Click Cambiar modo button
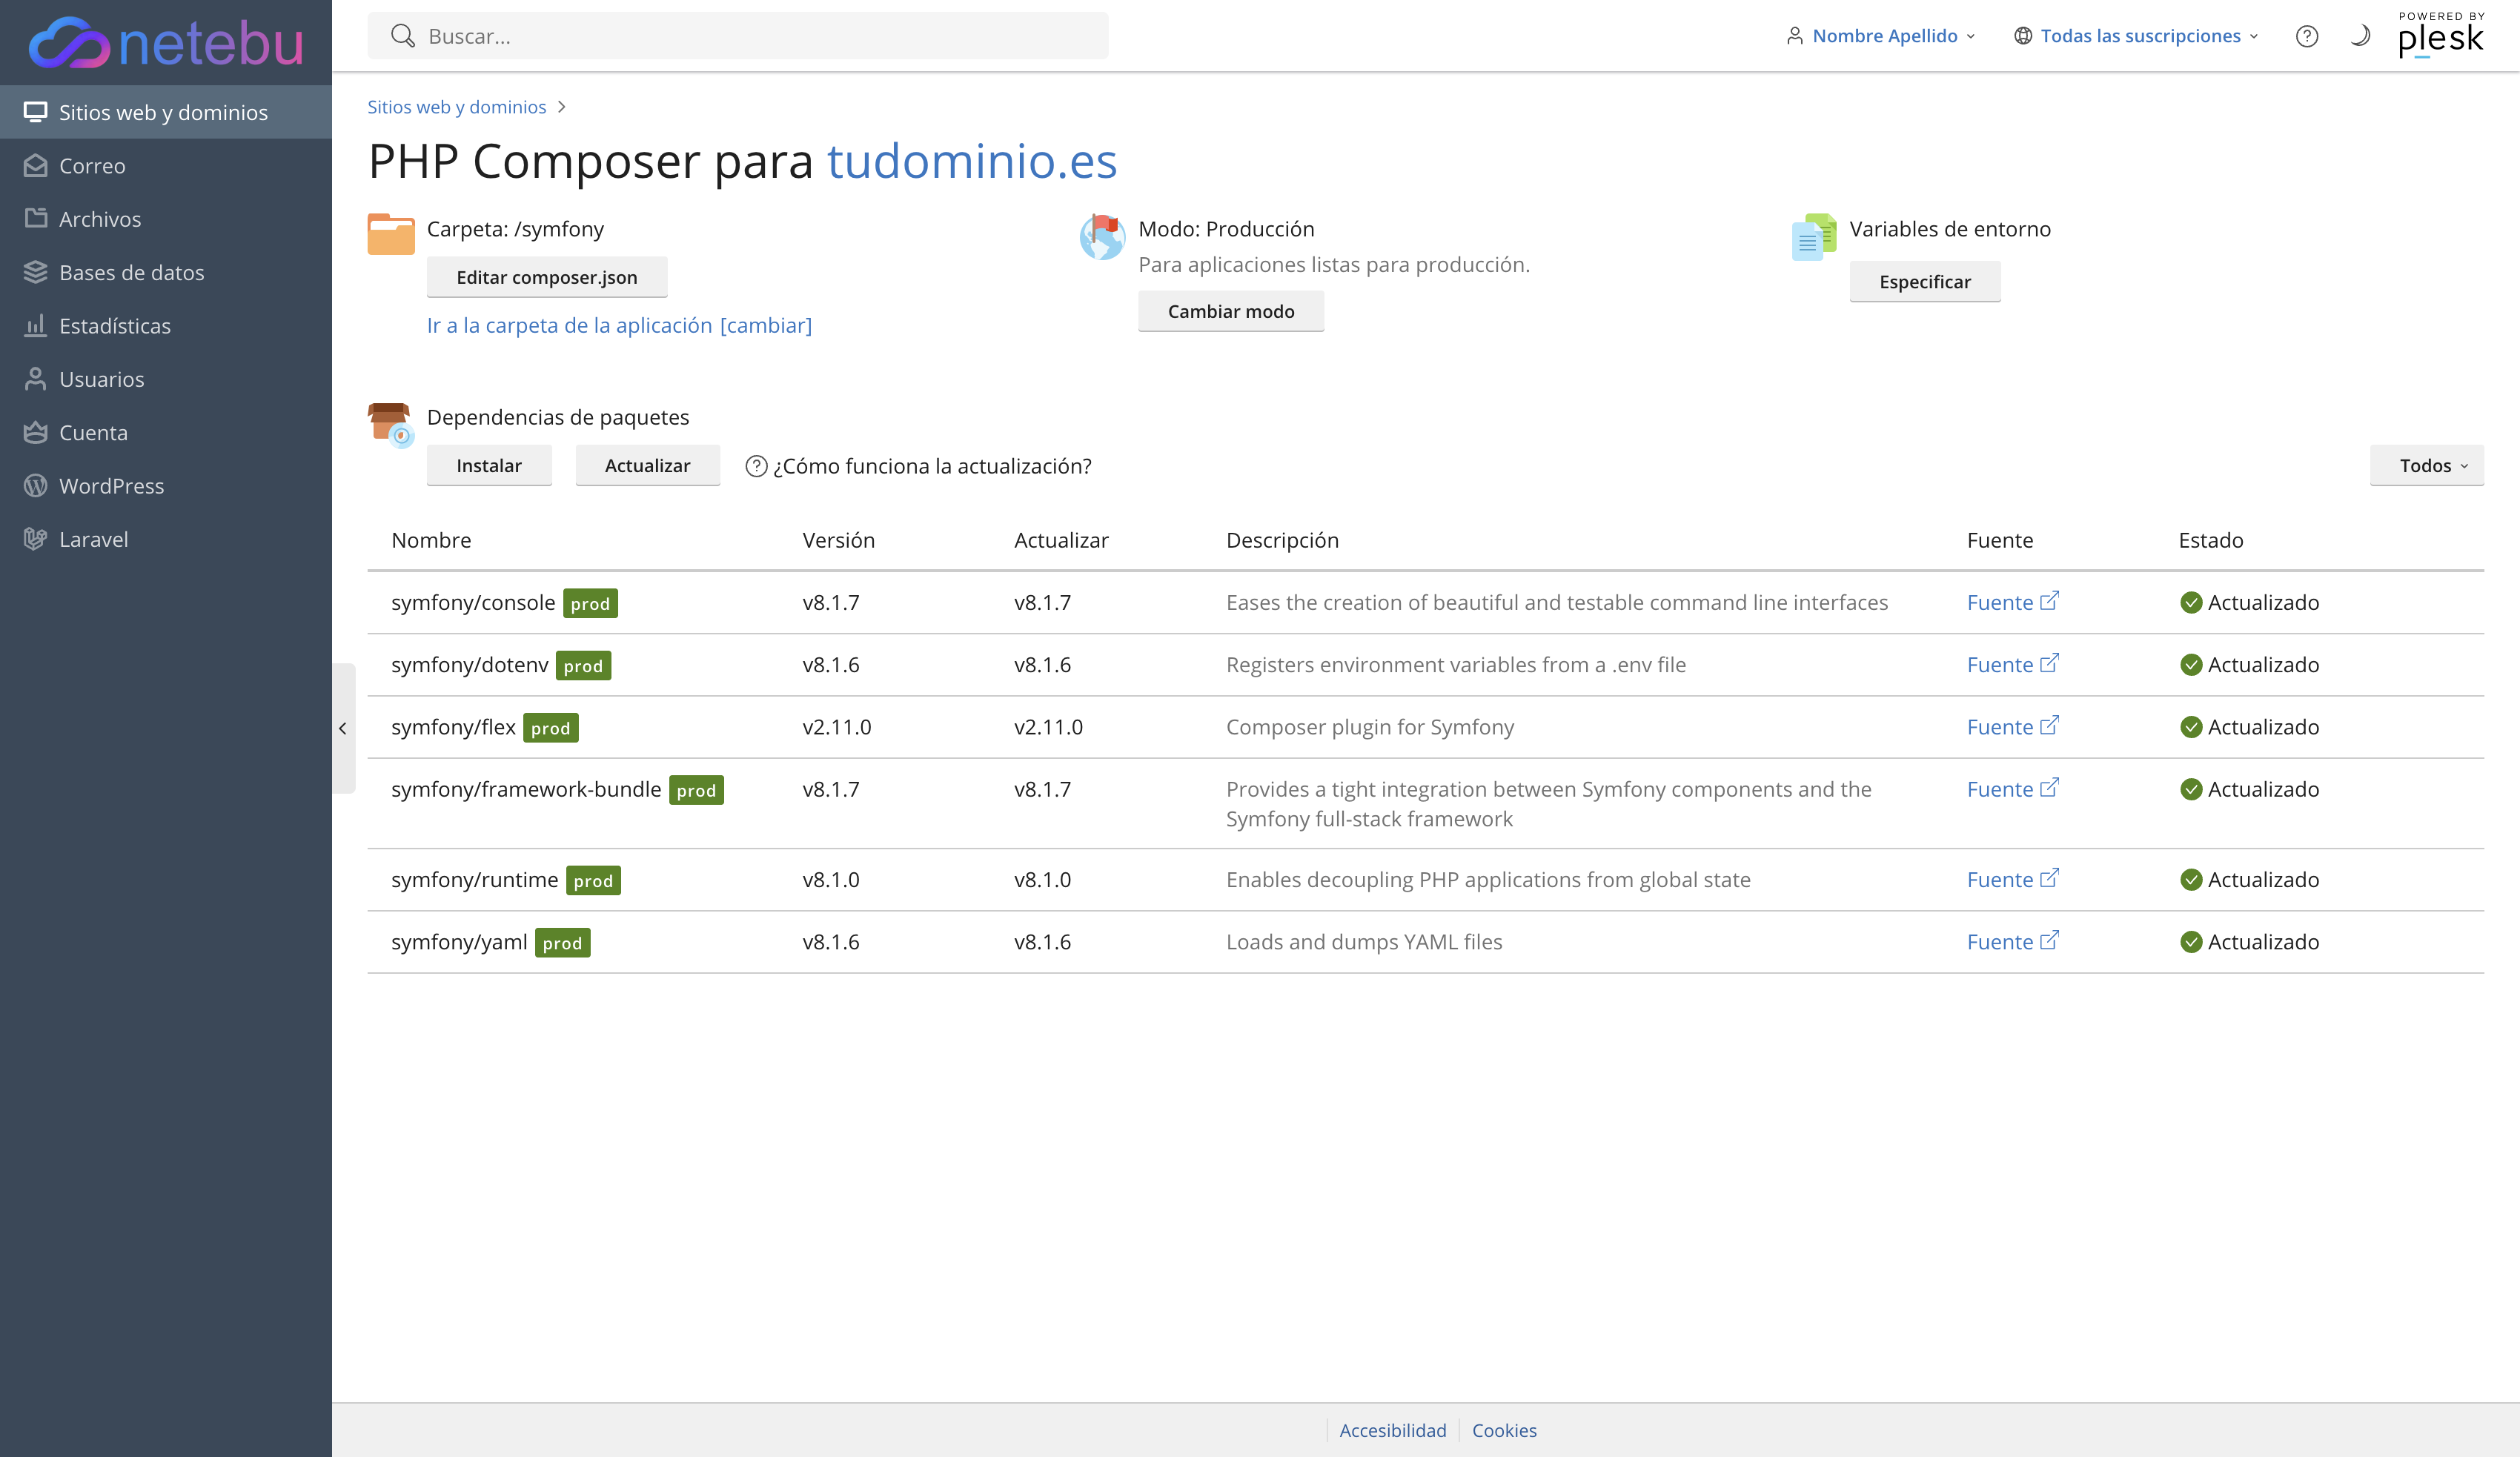This screenshot has height=1457, width=2520. point(1231,311)
